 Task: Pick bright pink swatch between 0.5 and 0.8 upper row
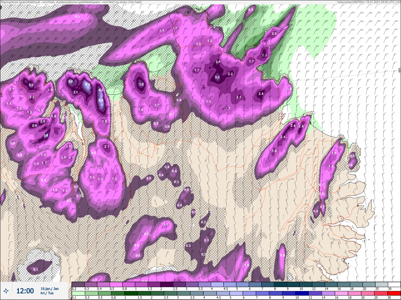click(x=116, y=284)
